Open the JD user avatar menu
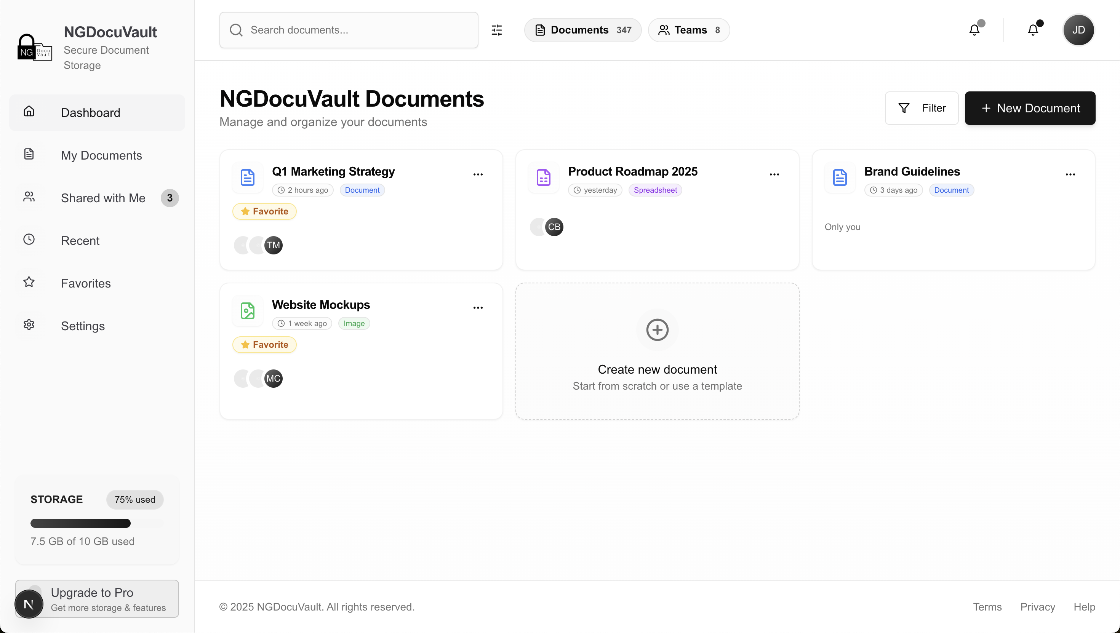 coord(1078,30)
